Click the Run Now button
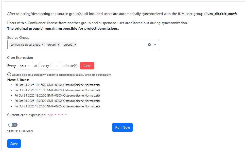 point(122,127)
